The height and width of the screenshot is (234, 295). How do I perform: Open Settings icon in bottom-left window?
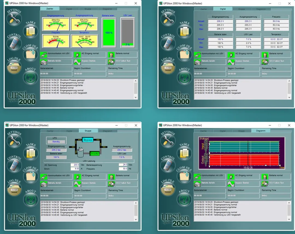[14, 141]
